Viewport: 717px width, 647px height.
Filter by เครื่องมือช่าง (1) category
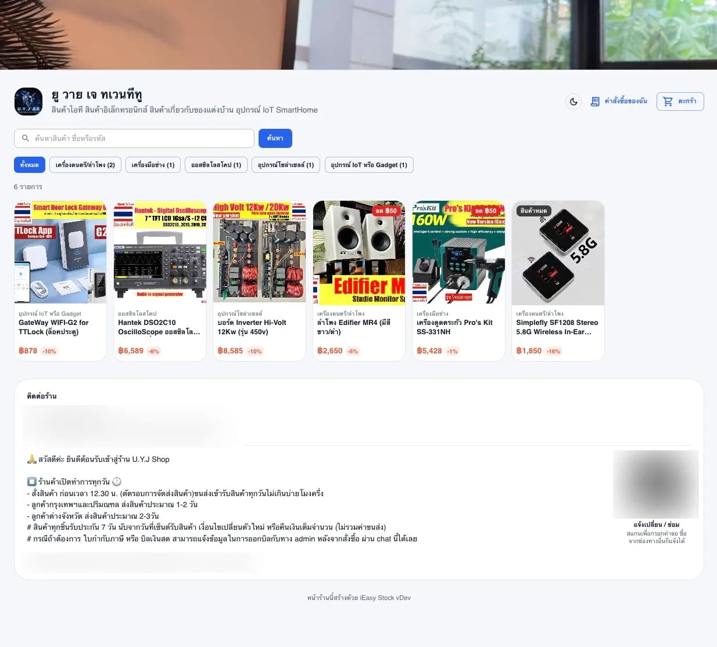pyautogui.click(x=153, y=165)
